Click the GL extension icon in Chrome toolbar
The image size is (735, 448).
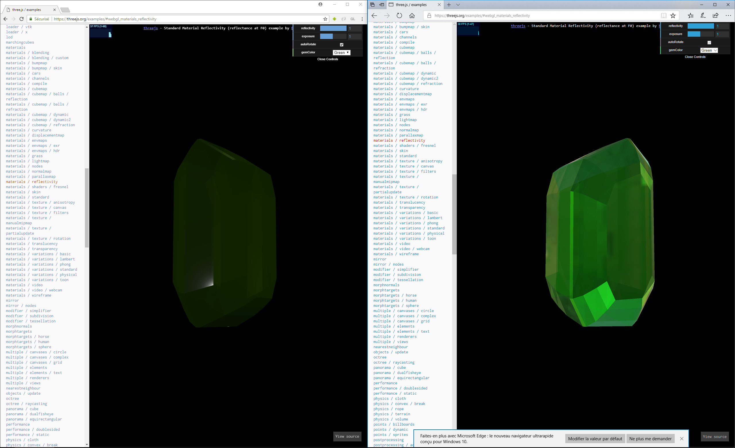point(353,19)
